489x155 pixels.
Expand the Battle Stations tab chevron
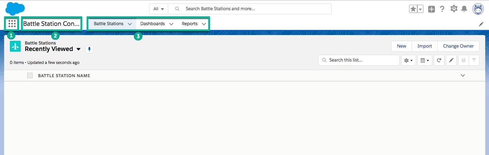pyautogui.click(x=130, y=24)
